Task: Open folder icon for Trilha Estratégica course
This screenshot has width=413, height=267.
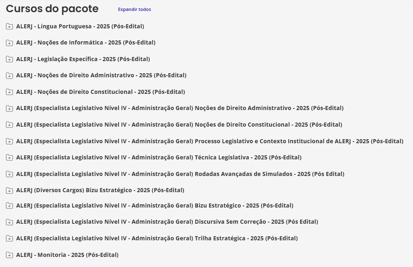Action: click(9, 239)
